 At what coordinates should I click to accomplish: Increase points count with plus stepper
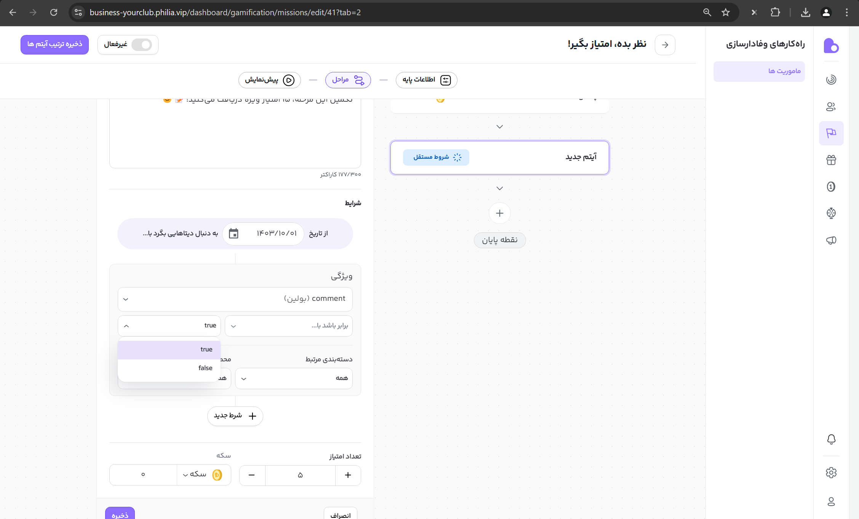coord(348,475)
